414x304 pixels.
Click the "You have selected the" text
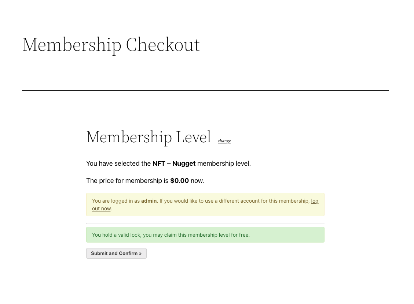click(x=118, y=164)
